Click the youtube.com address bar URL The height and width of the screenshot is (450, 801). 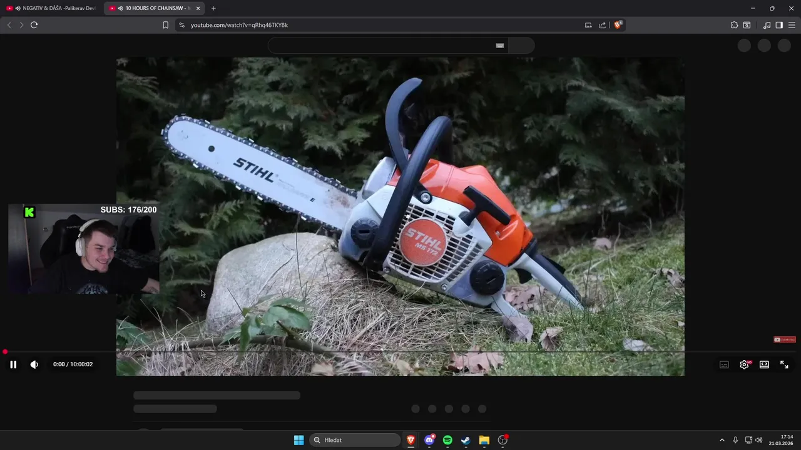click(x=239, y=25)
